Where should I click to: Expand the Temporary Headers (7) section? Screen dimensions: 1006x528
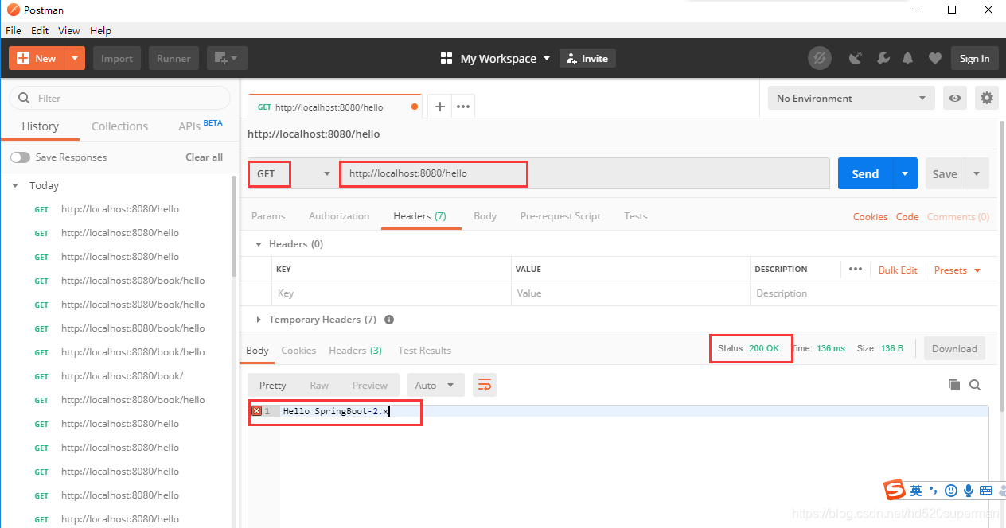click(258, 320)
